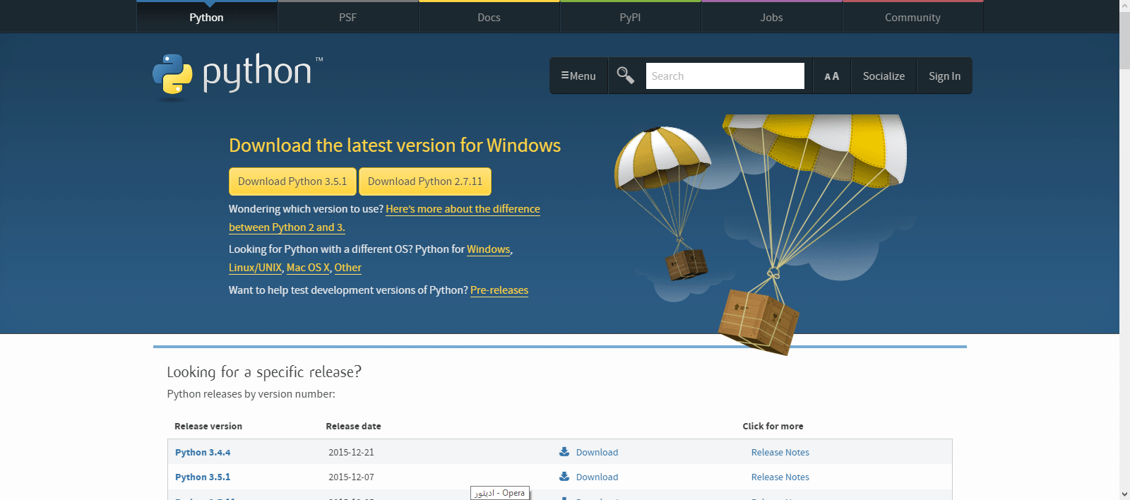
Task: Open the Menu hamburger dropdown
Action: (x=578, y=76)
